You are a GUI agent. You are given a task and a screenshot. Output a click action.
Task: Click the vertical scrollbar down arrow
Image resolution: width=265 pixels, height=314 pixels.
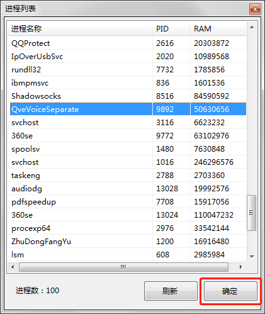coord(252,256)
